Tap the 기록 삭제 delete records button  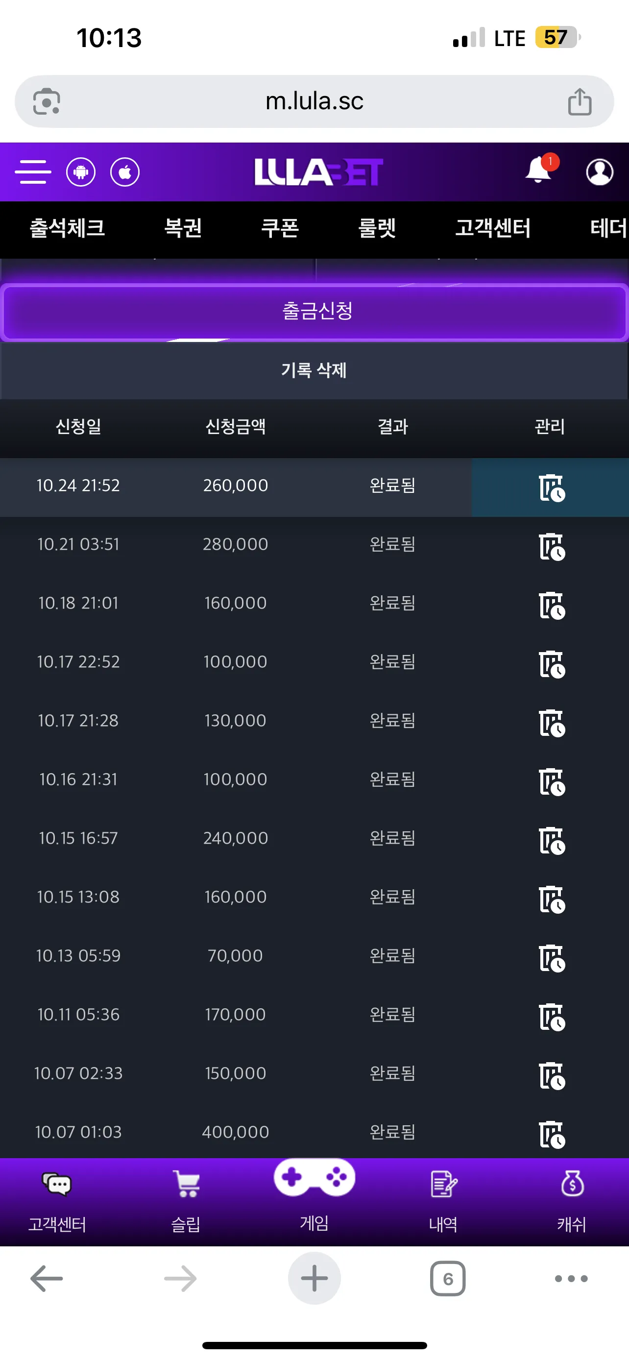[314, 370]
